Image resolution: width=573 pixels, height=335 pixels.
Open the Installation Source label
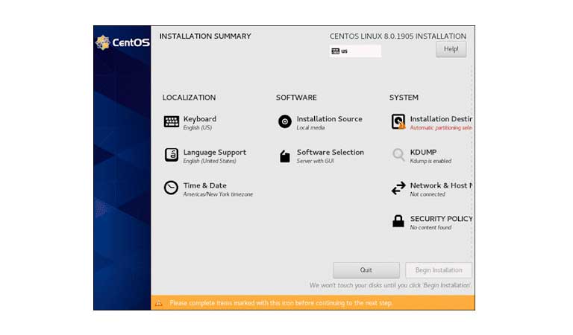click(330, 119)
